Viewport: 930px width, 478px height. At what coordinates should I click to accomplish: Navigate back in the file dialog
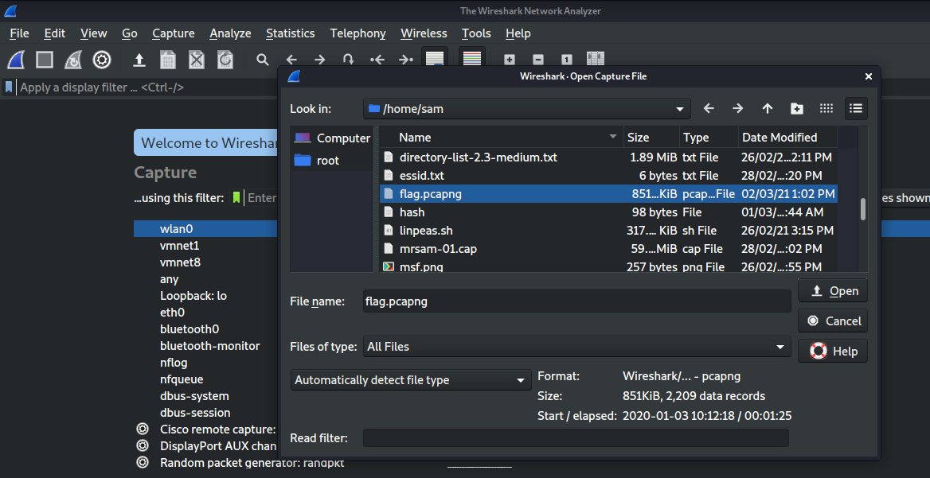click(709, 108)
